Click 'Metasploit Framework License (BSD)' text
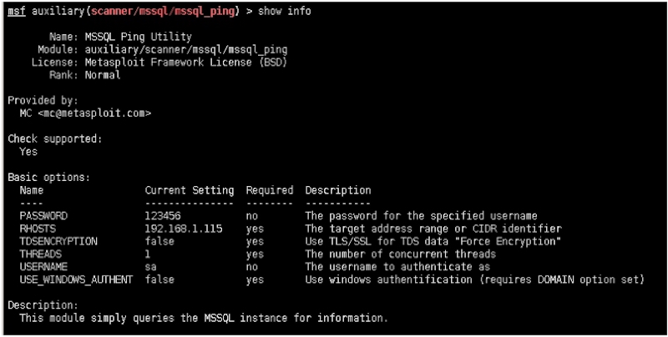This screenshot has height=337, width=668. tap(185, 63)
